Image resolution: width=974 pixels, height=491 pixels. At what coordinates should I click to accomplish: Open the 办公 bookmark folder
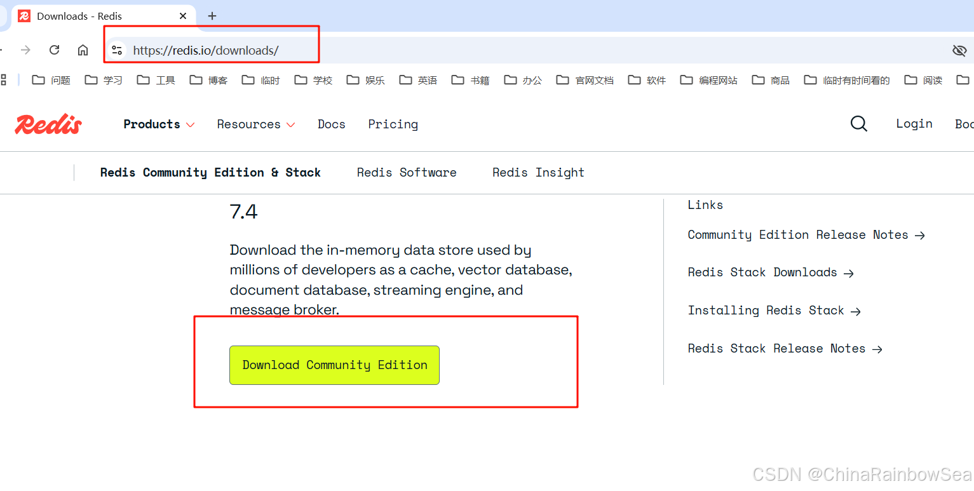click(x=523, y=80)
